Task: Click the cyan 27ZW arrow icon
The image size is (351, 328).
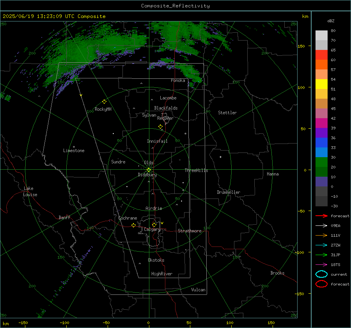Action: pyautogui.click(x=321, y=245)
